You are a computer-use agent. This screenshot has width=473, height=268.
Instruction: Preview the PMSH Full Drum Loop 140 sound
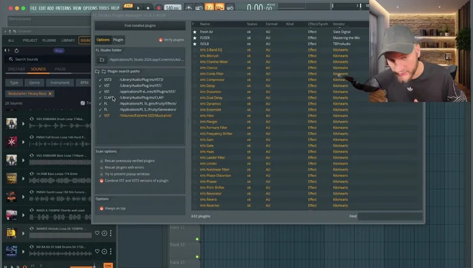pyautogui.click(x=23, y=142)
